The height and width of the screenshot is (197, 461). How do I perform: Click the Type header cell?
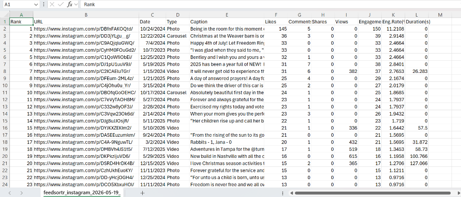click(x=177, y=22)
